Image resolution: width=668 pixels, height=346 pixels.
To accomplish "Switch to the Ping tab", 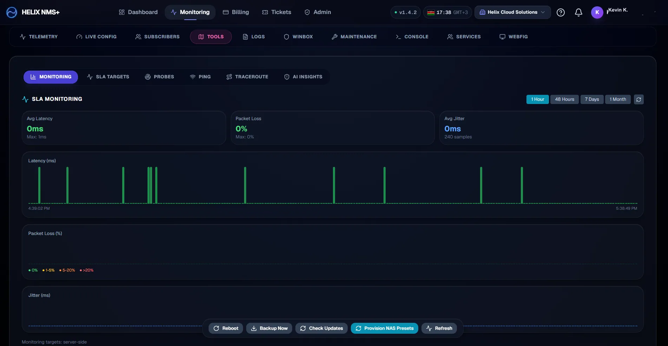I will point(200,77).
